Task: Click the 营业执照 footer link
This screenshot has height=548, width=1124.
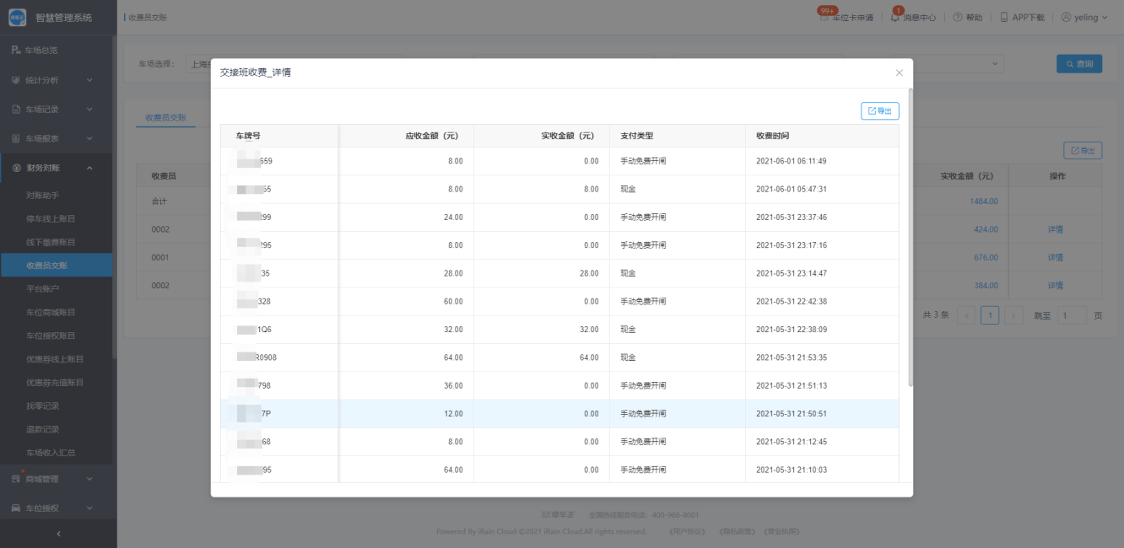Action: pyautogui.click(x=781, y=531)
